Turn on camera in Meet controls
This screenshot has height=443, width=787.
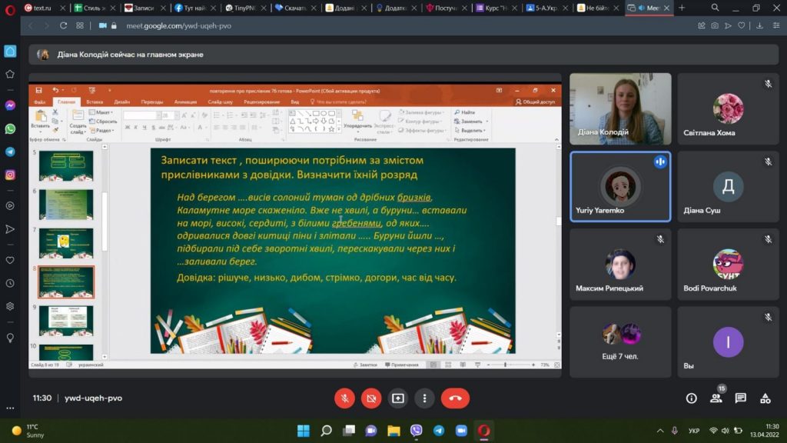[370, 398]
